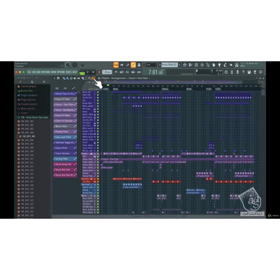280x280 pixels.
Task: Select the Saw Lead Filter automation clip
Action: click(x=65, y=137)
